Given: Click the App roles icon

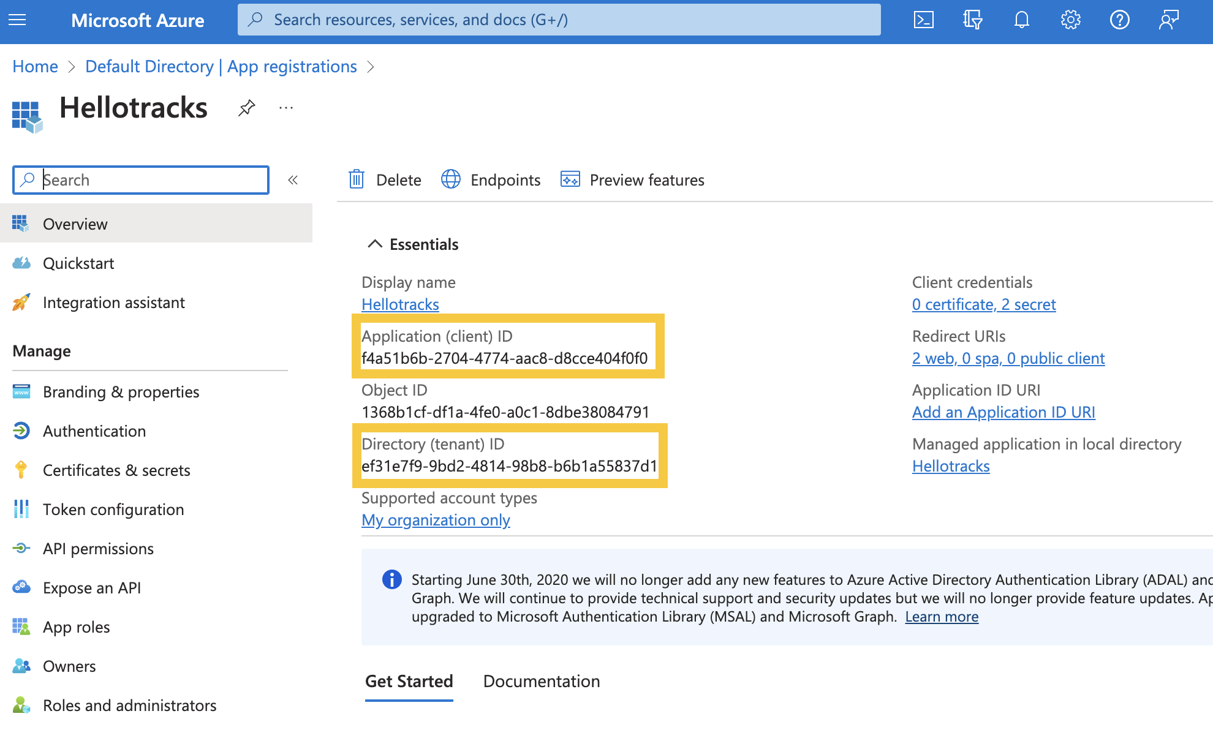Looking at the screenshot, I should coord(21,627).
